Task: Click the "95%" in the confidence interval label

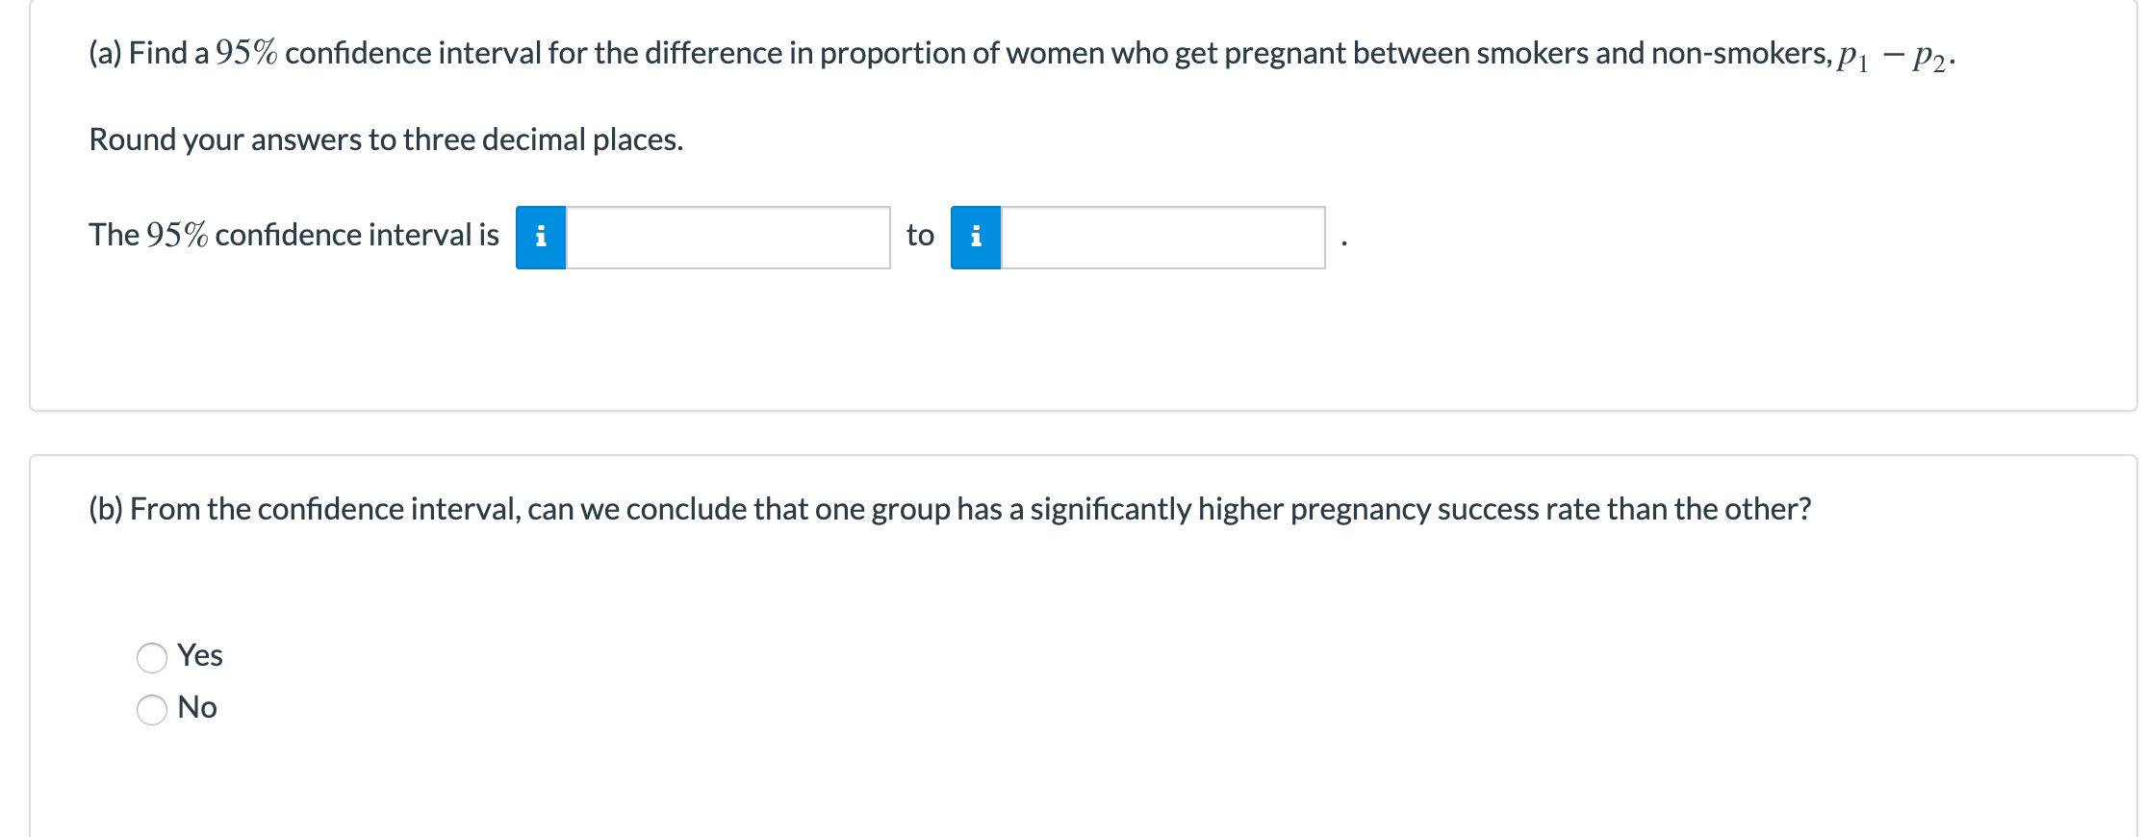Action: 177,235
